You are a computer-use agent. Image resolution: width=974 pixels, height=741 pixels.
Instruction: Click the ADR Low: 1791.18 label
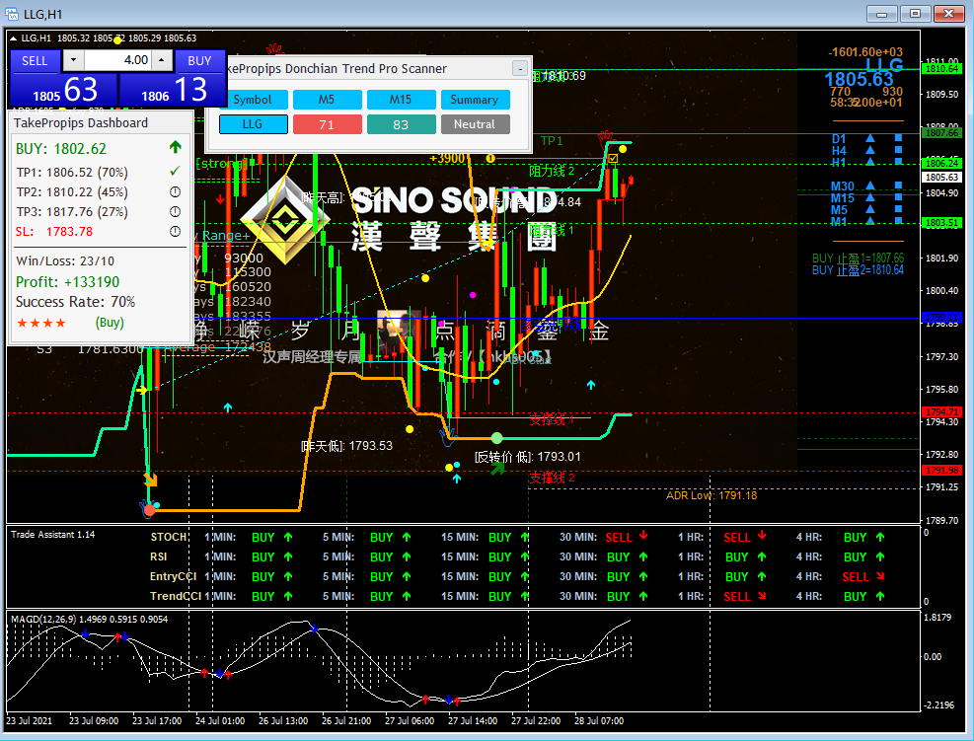tap(712, 495)
